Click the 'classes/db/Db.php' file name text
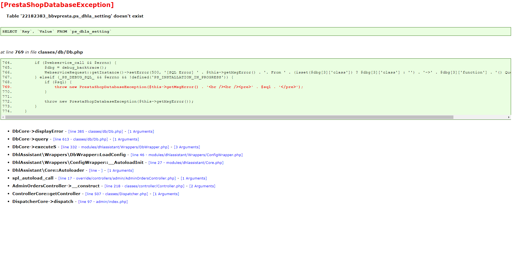The width and height of the screenshot is (514, 257). pos(60,52)
